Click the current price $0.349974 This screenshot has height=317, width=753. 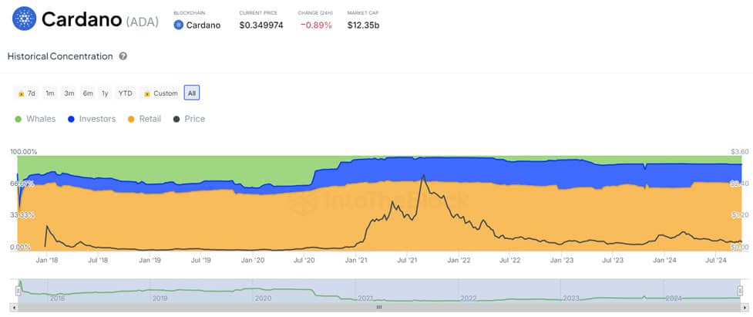point(261,25)
